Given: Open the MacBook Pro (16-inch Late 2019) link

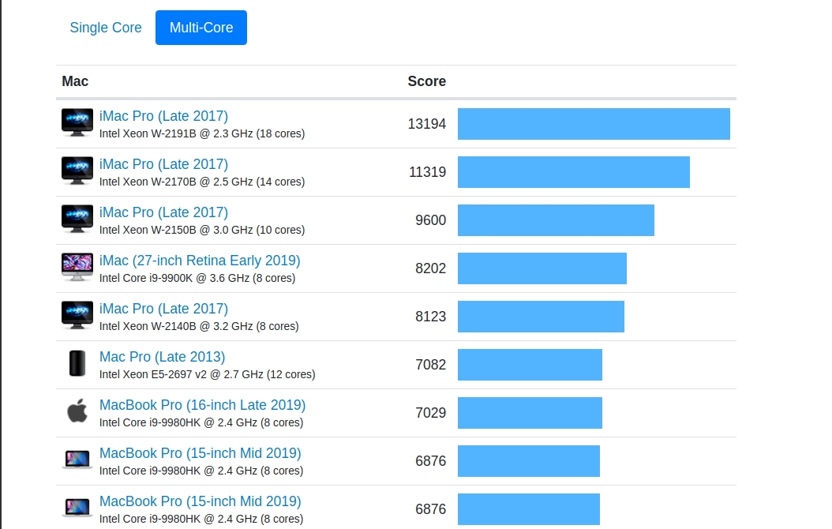Looking at the screenshot, I should click(202, 405).
